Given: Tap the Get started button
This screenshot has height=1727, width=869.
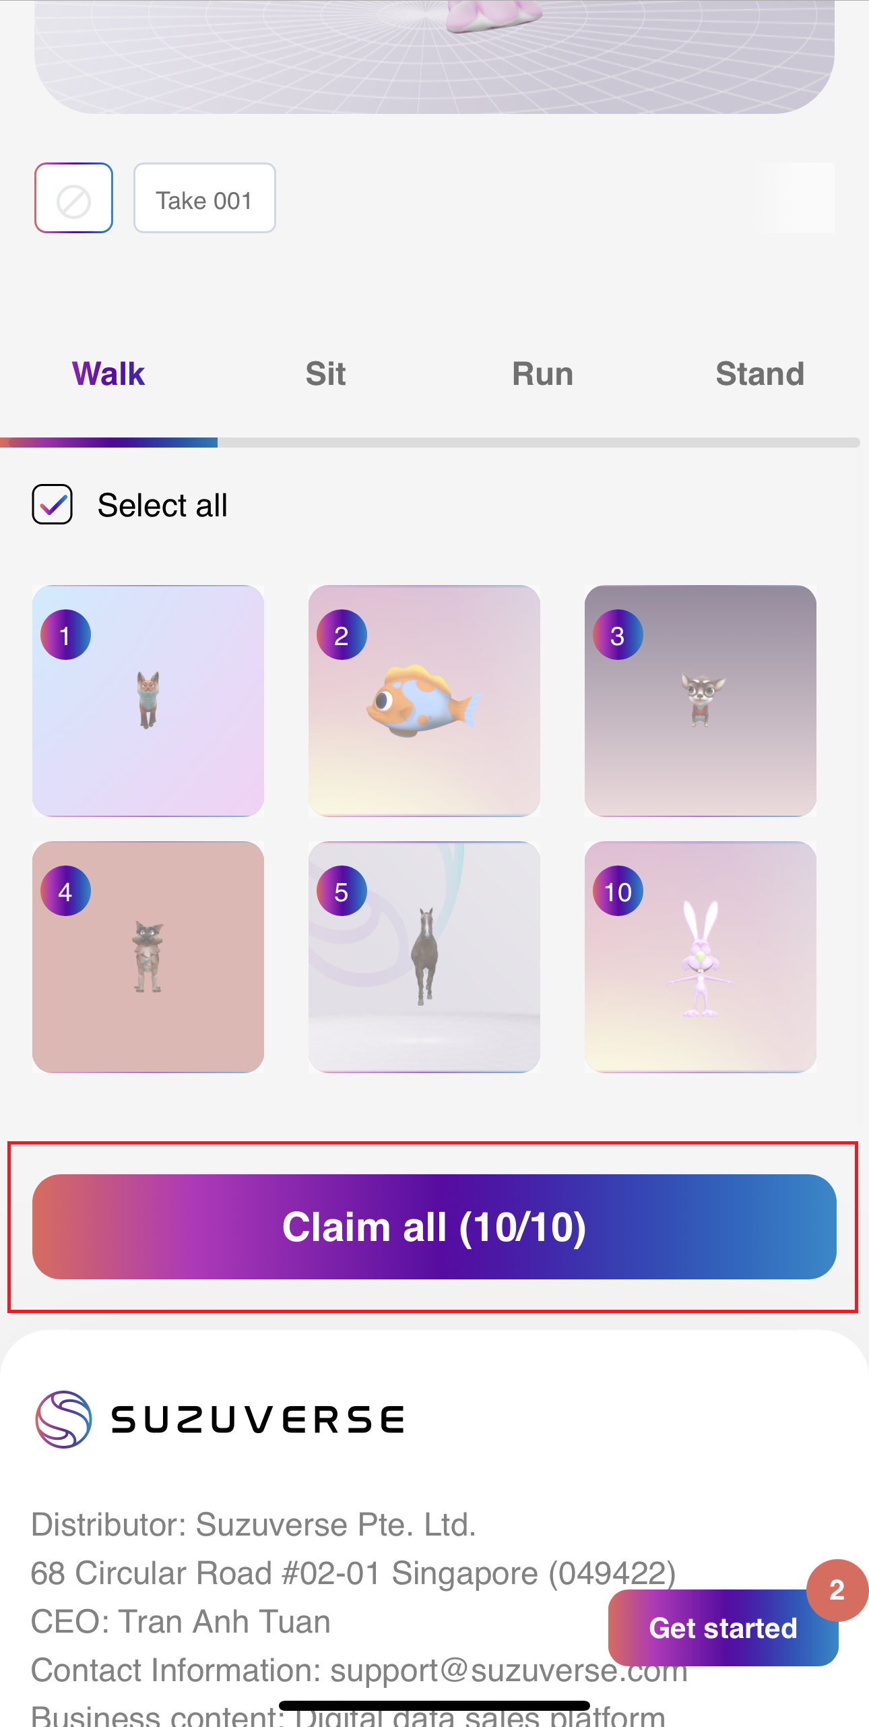Looking at the screenshot, I should 722,1628.
